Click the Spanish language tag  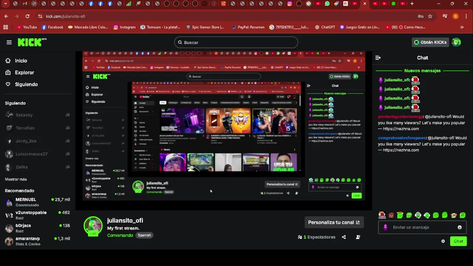(x=144, y=235)
